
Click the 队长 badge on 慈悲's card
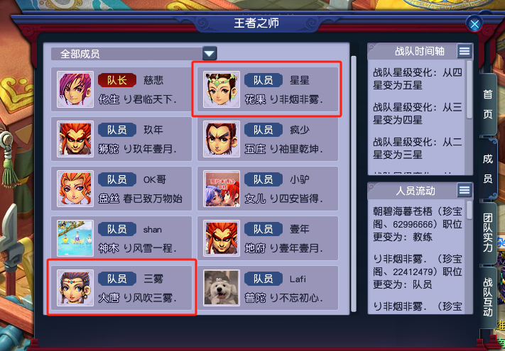117,80
